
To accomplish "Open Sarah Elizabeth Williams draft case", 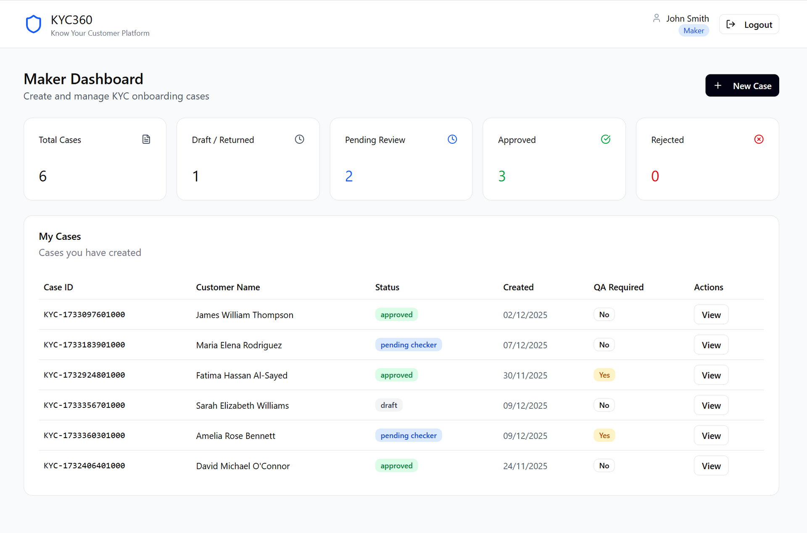I will (711, 405).
